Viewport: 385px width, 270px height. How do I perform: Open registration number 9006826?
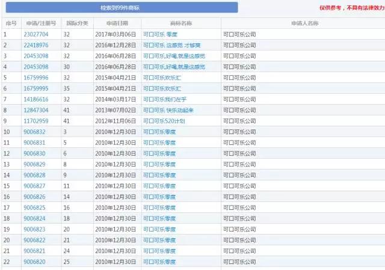[x=34, y=197]
